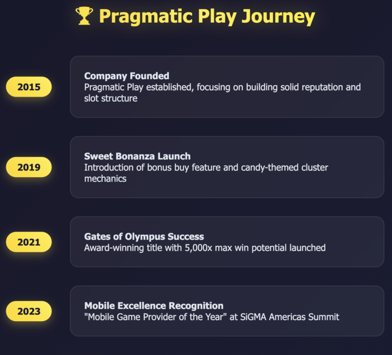
Task: Select the 2021 year badge
Action: coord(29,242)
